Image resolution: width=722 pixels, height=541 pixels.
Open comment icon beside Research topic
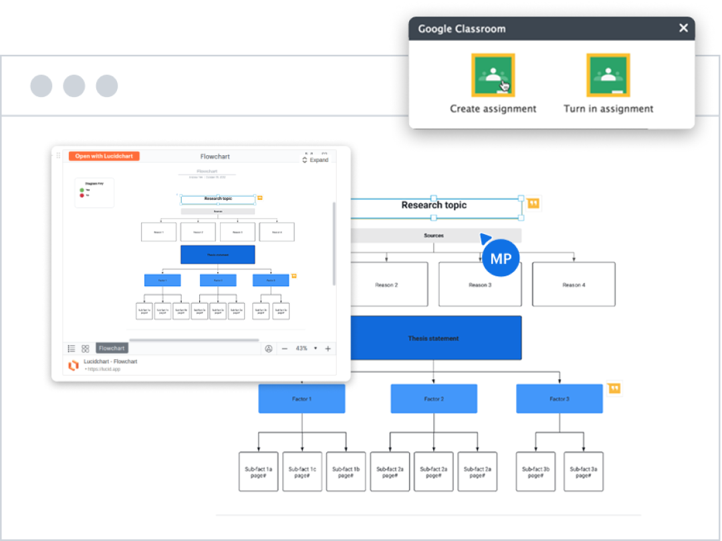pos(533,203)
